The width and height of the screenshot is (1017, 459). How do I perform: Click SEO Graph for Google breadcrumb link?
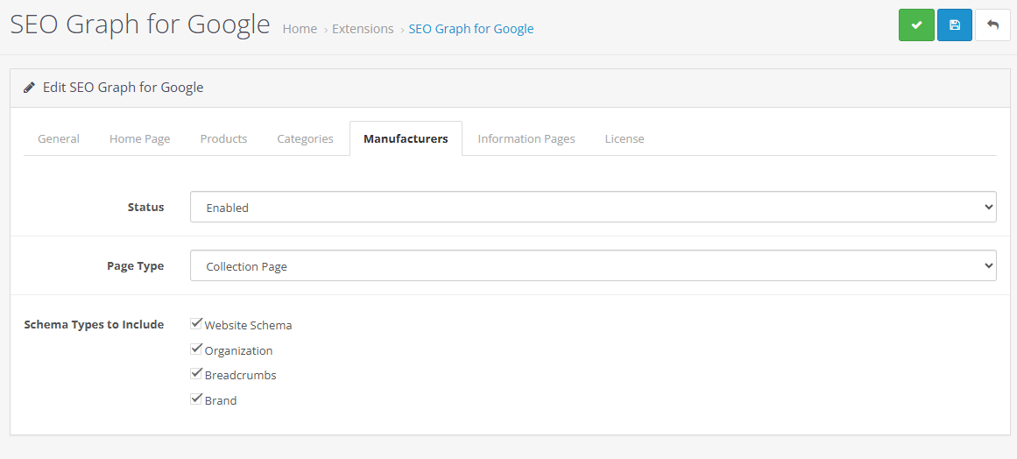[470, 29]
